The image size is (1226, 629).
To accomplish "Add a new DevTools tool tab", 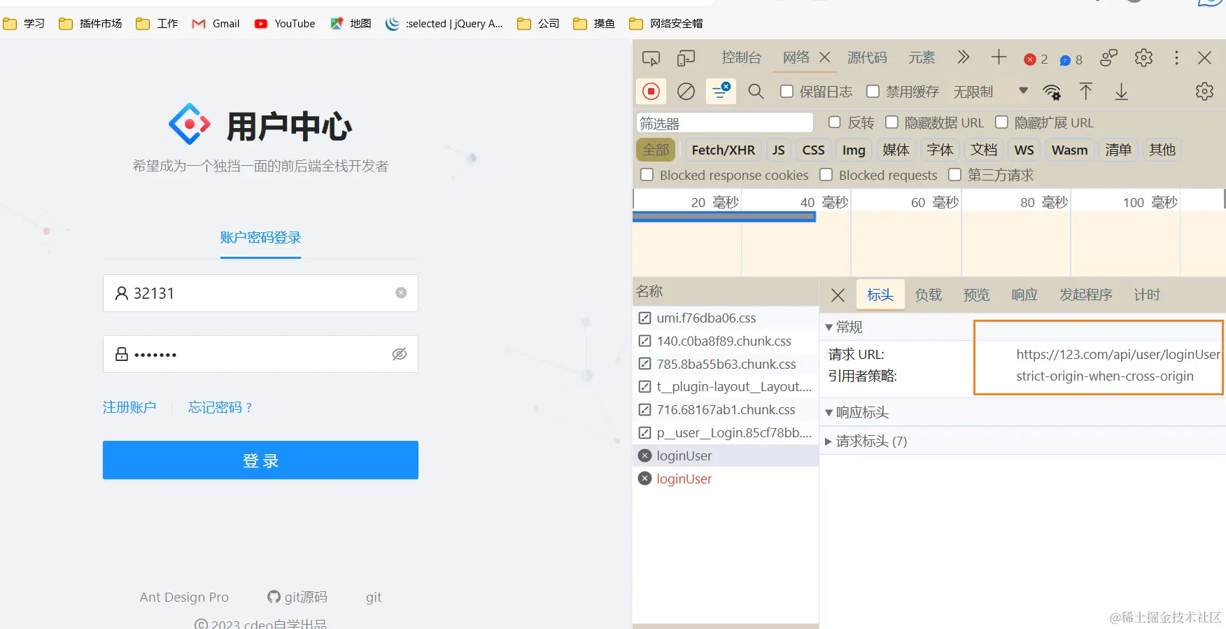I will [x=999, y=57].
